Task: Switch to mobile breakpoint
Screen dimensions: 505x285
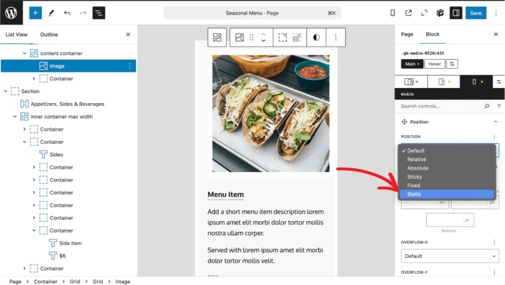Action: (476, 81)
